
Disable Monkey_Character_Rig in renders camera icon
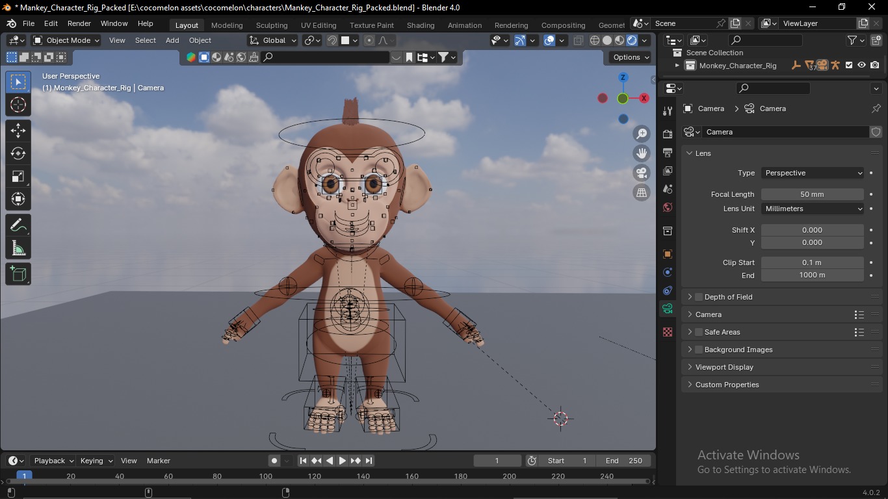click(x=875, y=65)
